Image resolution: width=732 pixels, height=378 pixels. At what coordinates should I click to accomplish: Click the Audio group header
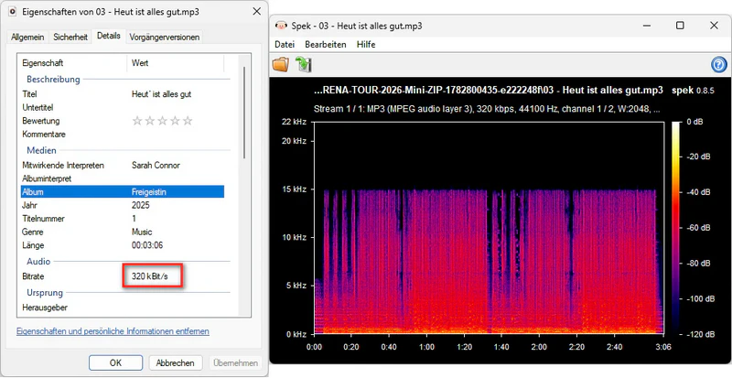38,262
